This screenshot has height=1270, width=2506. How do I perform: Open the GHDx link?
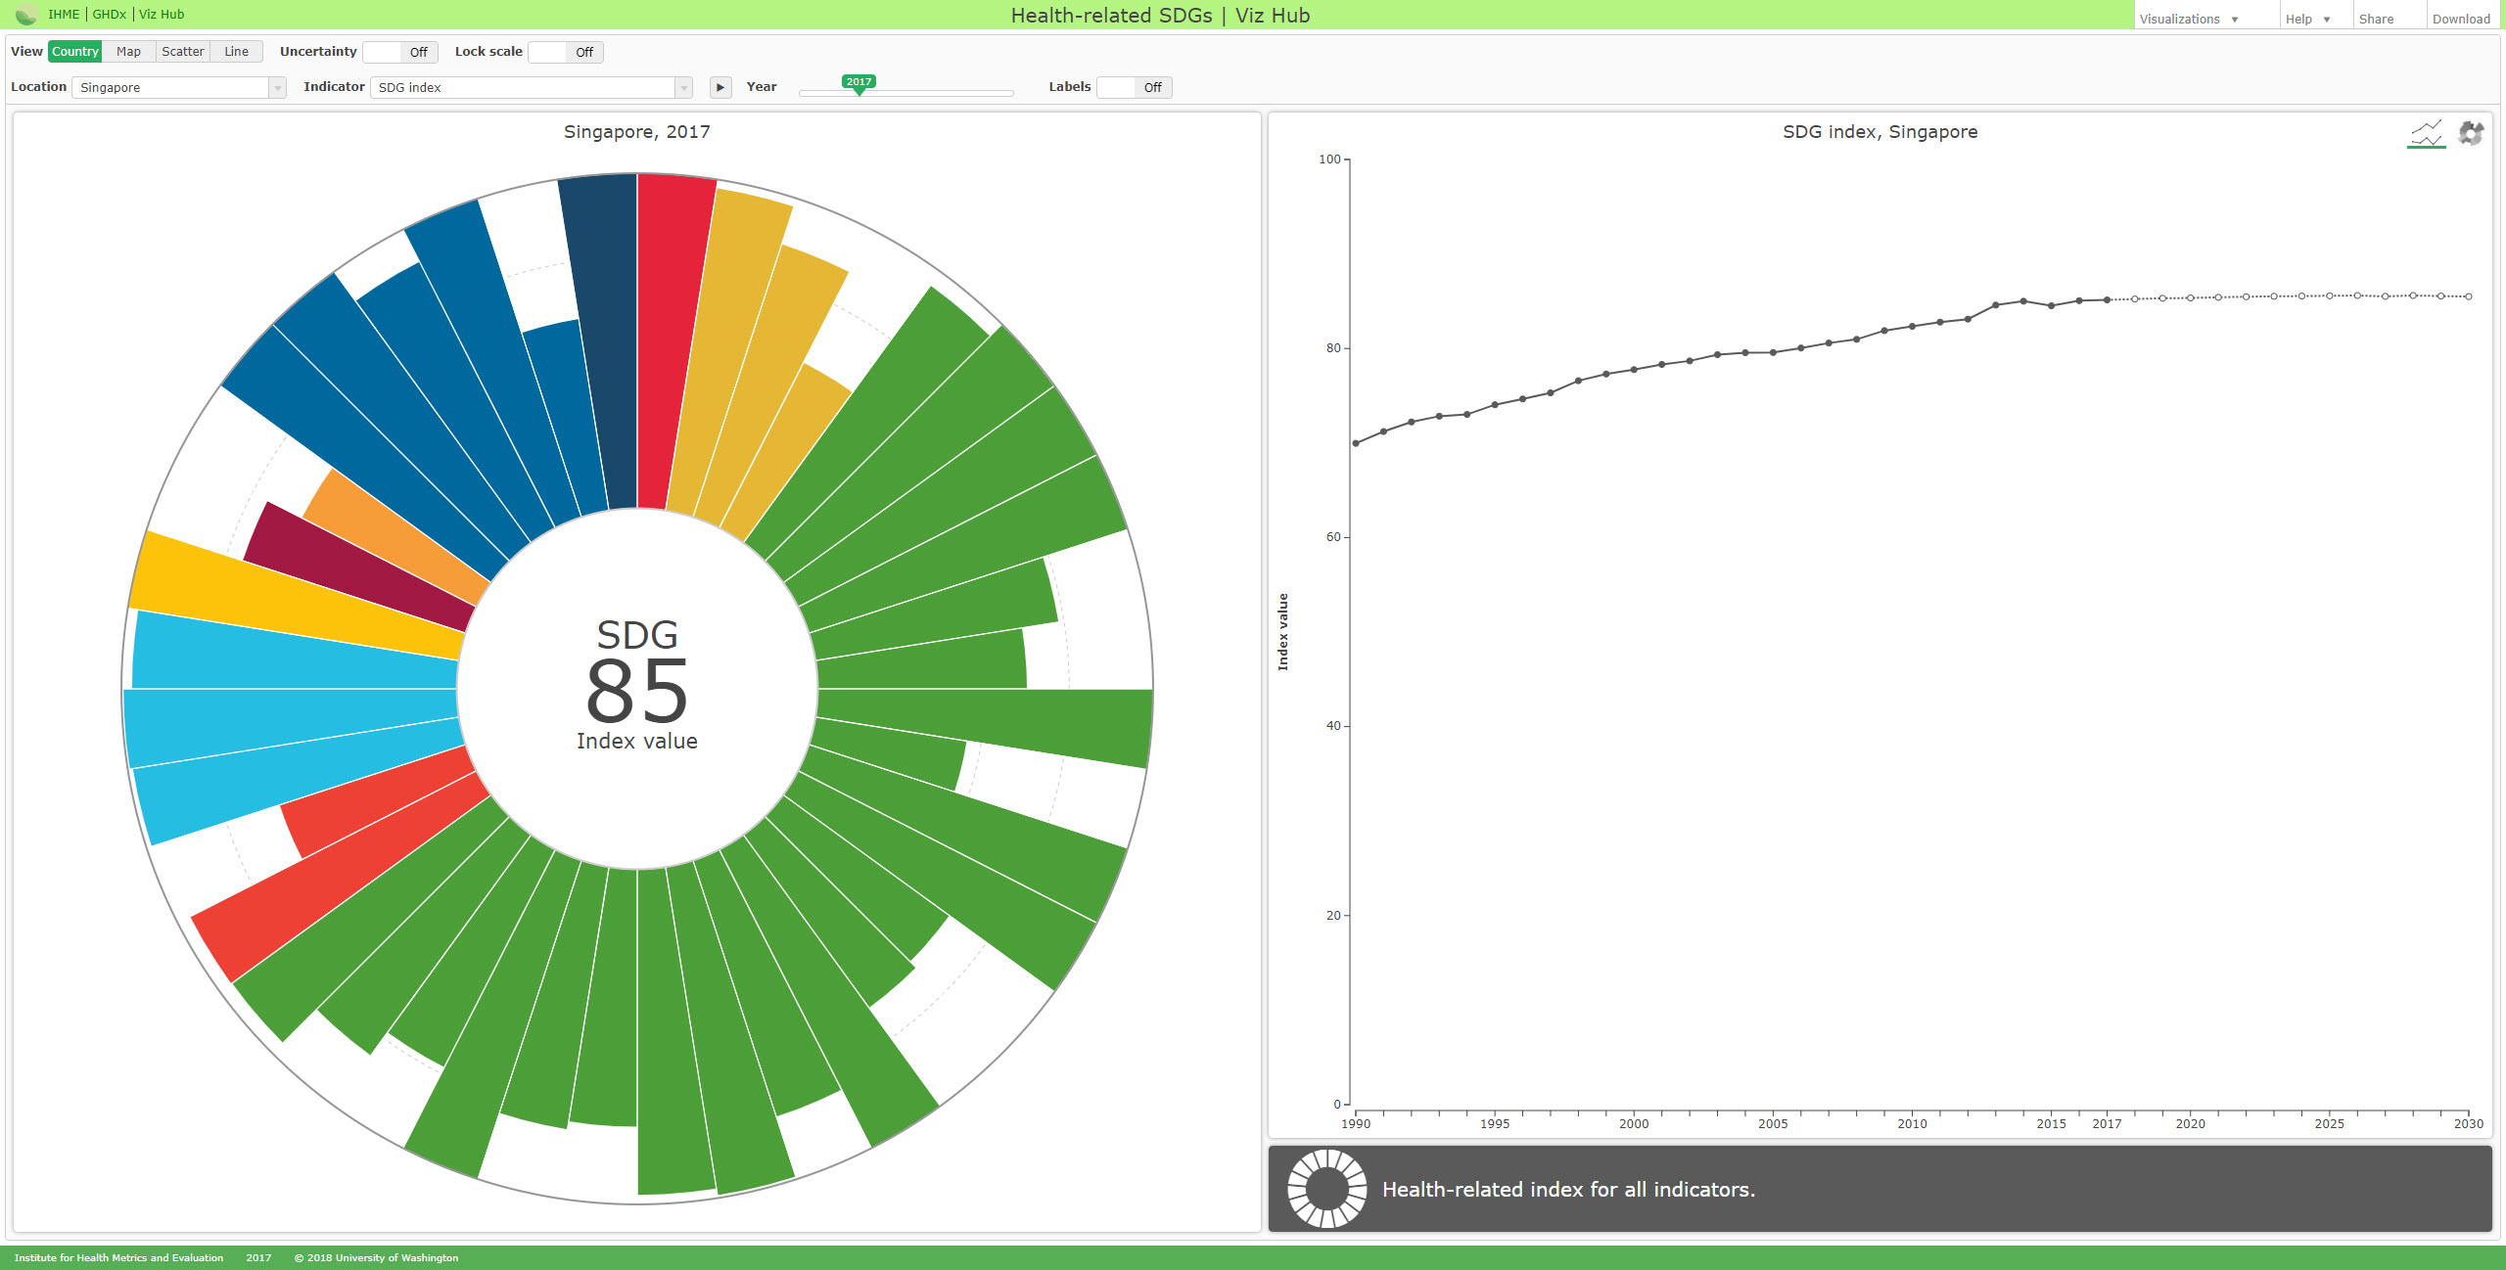pos(110,15)
